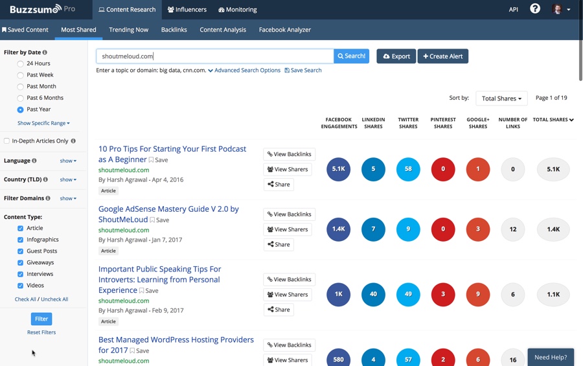Uncheck the Interviews checkbox
Image resolution: width=583 pixels, height=366 pixels.
coord(21,275)
